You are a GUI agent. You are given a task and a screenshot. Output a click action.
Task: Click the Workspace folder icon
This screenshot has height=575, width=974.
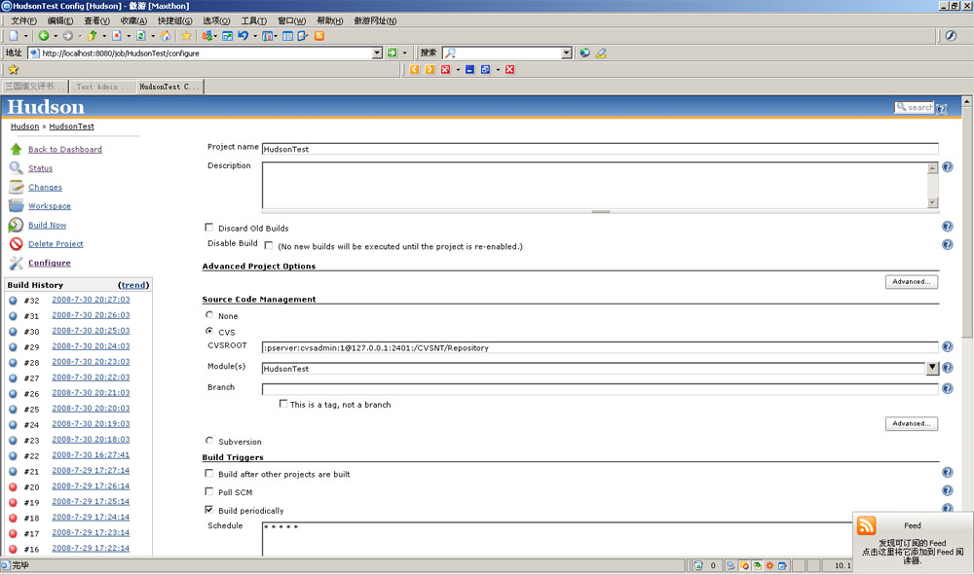(x=16, y=206)
